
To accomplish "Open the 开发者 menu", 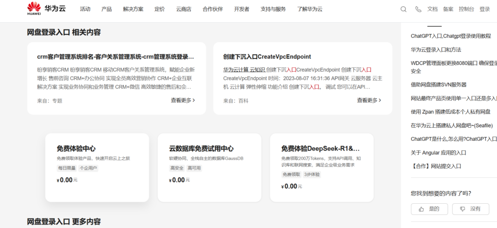I will (242, 9).
